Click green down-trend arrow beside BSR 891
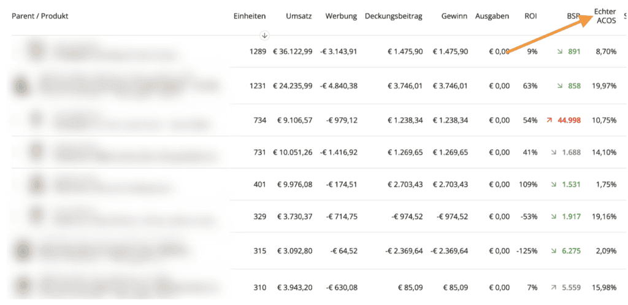The width and height of the screenshot is (628, 305). 559,52
